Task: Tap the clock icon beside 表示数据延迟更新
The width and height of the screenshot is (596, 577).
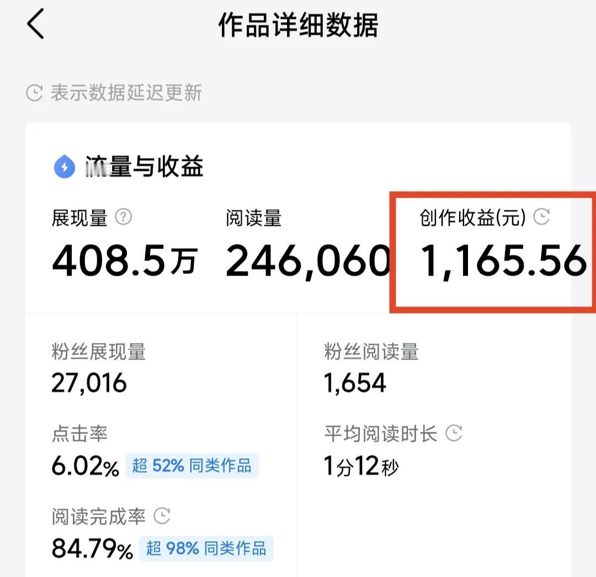Action: (34, 93)
